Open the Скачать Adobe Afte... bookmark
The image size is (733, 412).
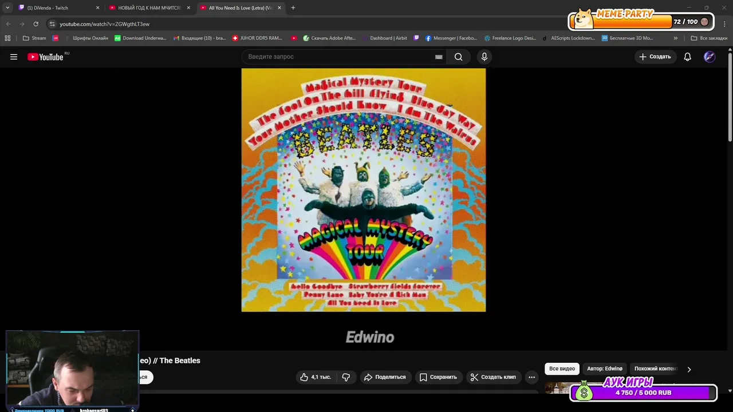[x=329, y=38]
